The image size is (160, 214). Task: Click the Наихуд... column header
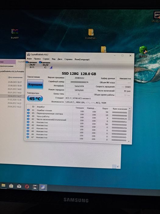[x=91, y=108]
